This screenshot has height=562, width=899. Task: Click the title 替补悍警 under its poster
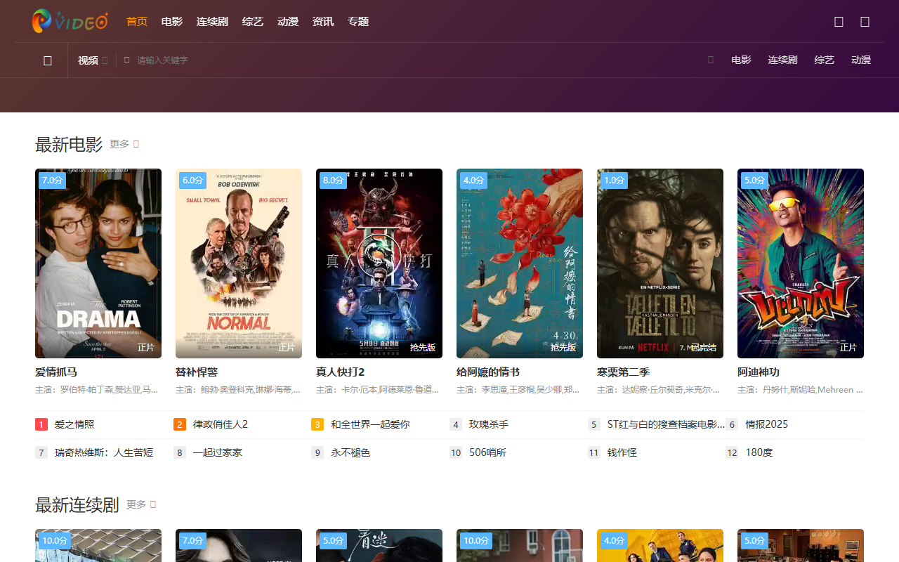tap(197, 372)
